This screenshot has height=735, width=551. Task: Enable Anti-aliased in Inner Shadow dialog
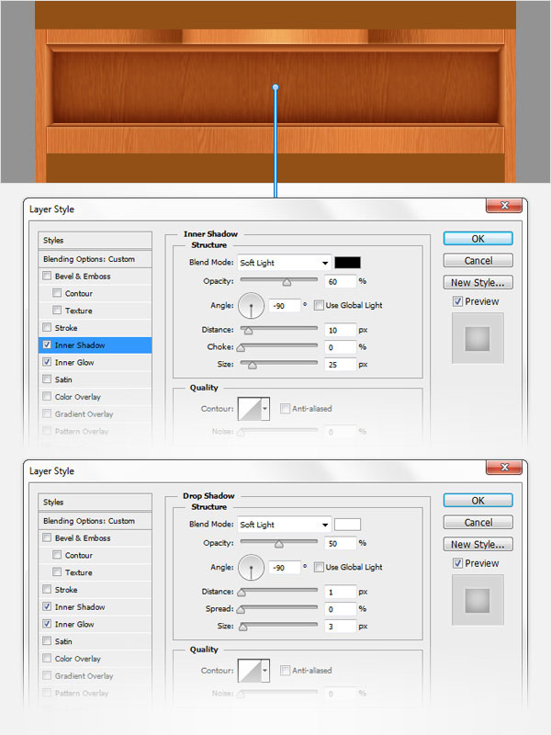(x=285, y=409)
